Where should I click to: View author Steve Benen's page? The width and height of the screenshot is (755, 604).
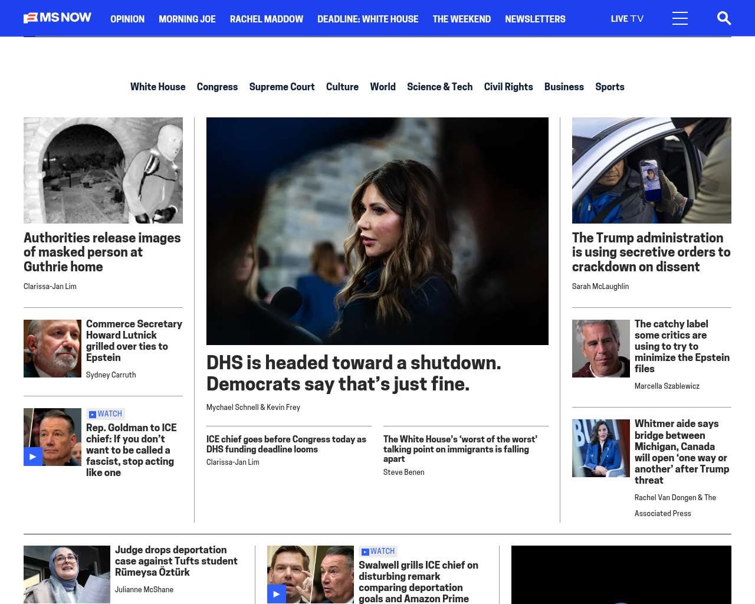(x=404, y=472)
